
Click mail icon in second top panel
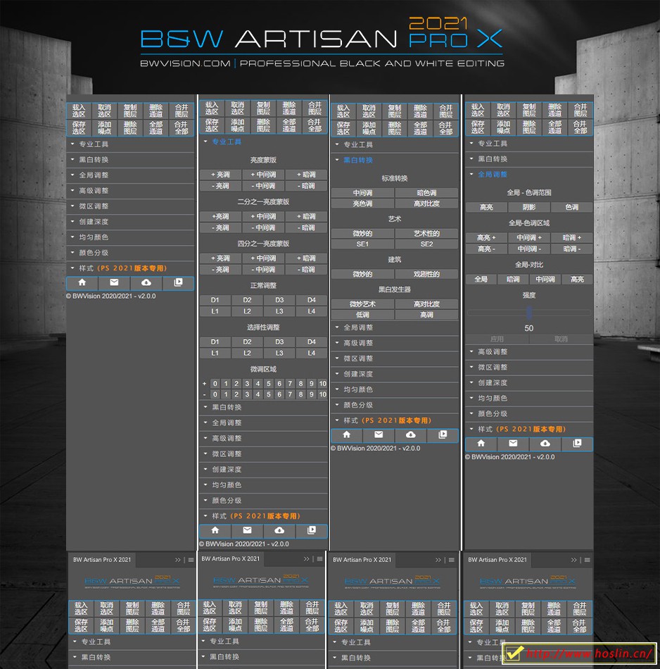[x=247, y=530]
